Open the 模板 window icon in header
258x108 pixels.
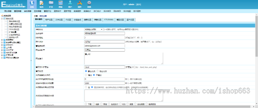coord(60,3)
